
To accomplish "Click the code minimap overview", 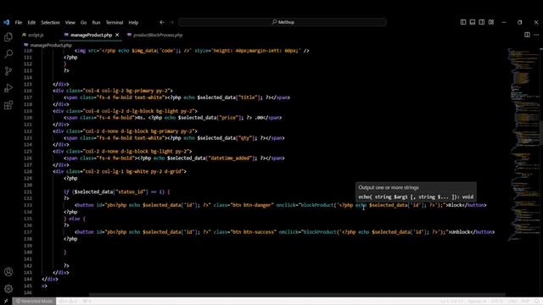I will click(x=523, y=145).
